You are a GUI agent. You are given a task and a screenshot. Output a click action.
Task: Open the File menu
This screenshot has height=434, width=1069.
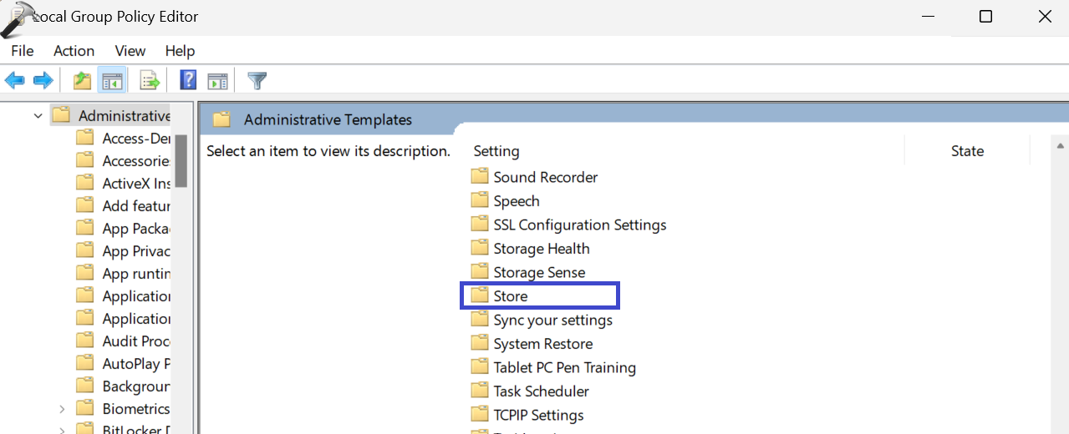(x=23, y=51)
